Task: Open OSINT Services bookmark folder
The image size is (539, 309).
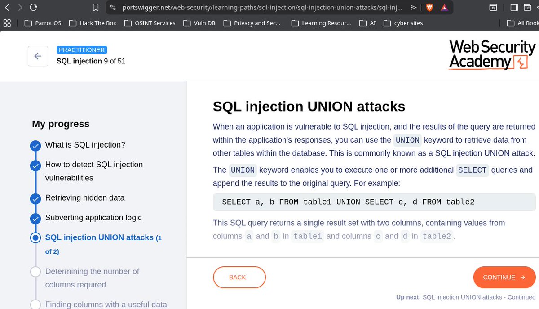Action: 150,23
